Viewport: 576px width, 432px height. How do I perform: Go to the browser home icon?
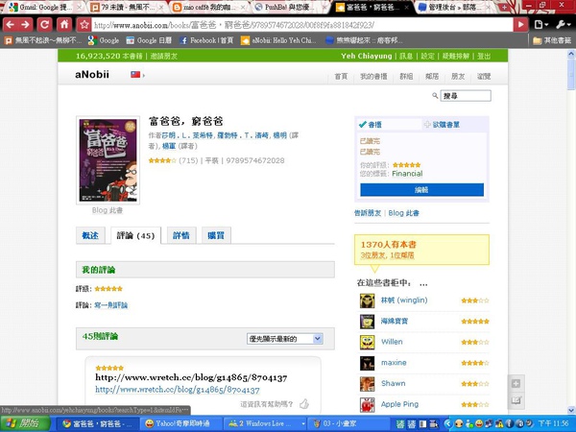64,25
